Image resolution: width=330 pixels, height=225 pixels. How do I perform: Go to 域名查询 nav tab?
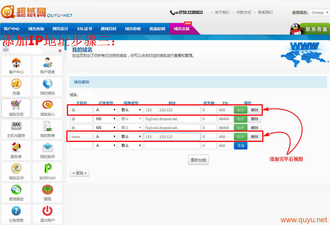36,29
